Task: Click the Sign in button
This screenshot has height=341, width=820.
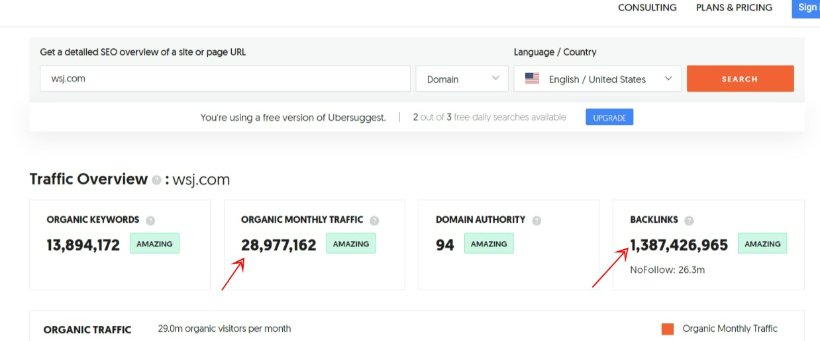Action: [807, 8]
